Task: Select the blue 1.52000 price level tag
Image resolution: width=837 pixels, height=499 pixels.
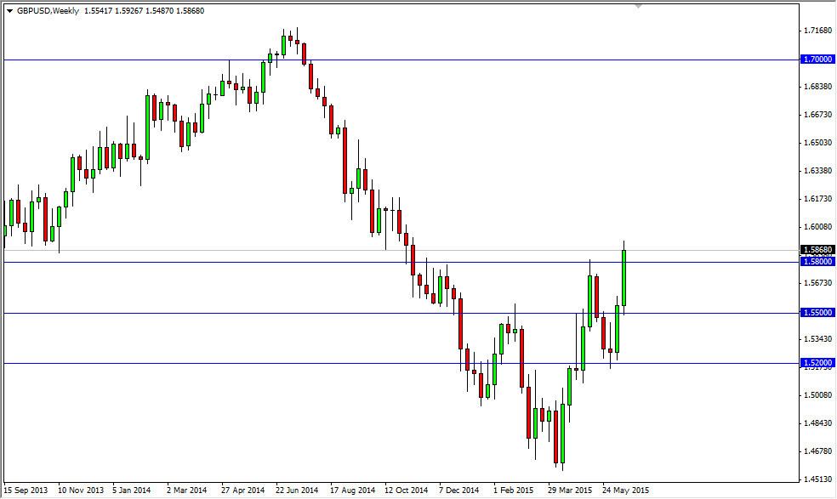Action: 818,363
